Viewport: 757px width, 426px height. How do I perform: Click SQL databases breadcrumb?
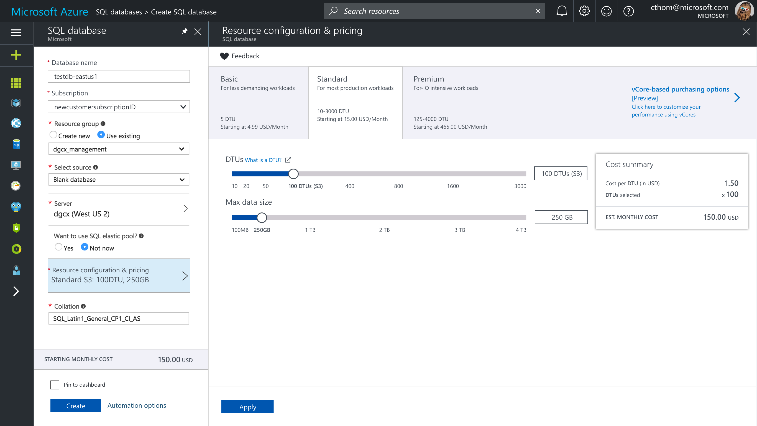click(119, 12)
